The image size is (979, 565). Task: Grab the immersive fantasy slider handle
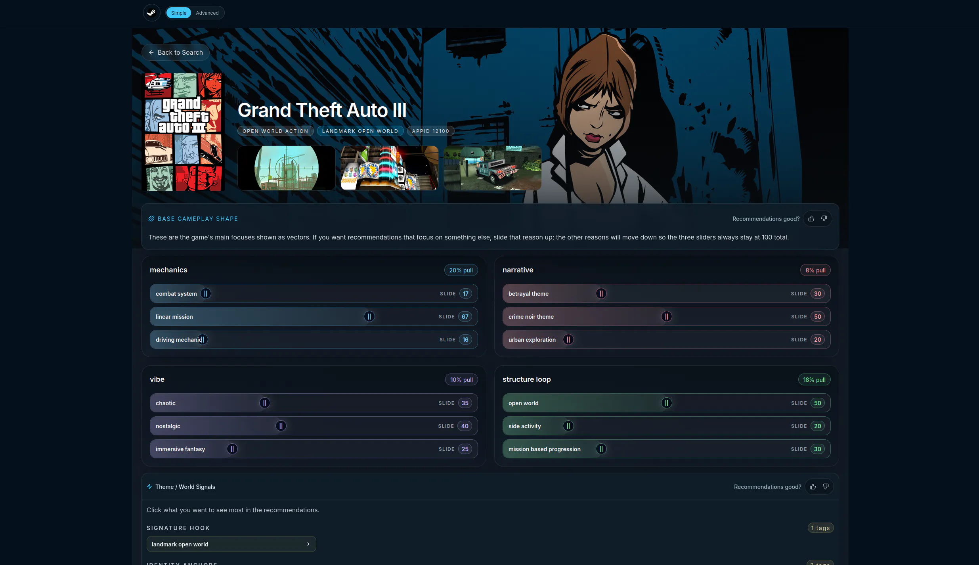coord(232,449)
